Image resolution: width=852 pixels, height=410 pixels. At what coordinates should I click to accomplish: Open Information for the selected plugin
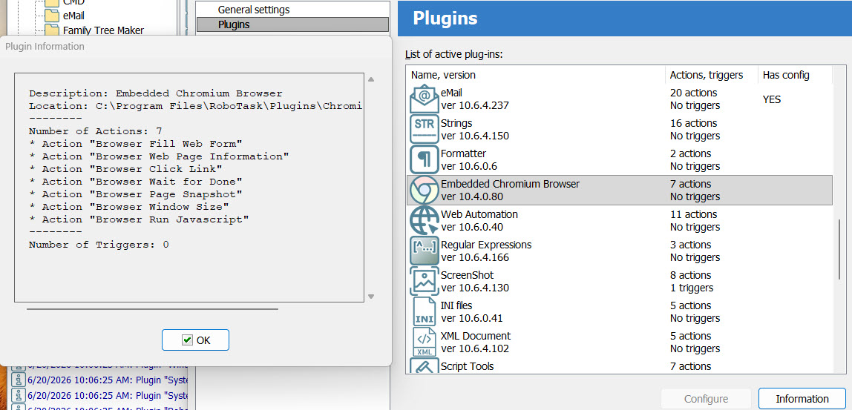coord(802,399)
